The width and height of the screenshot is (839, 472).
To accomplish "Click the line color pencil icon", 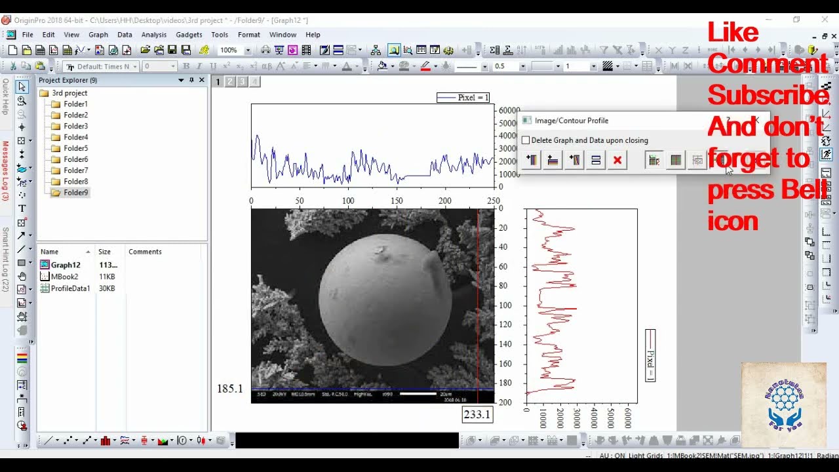I will [425, 66].
